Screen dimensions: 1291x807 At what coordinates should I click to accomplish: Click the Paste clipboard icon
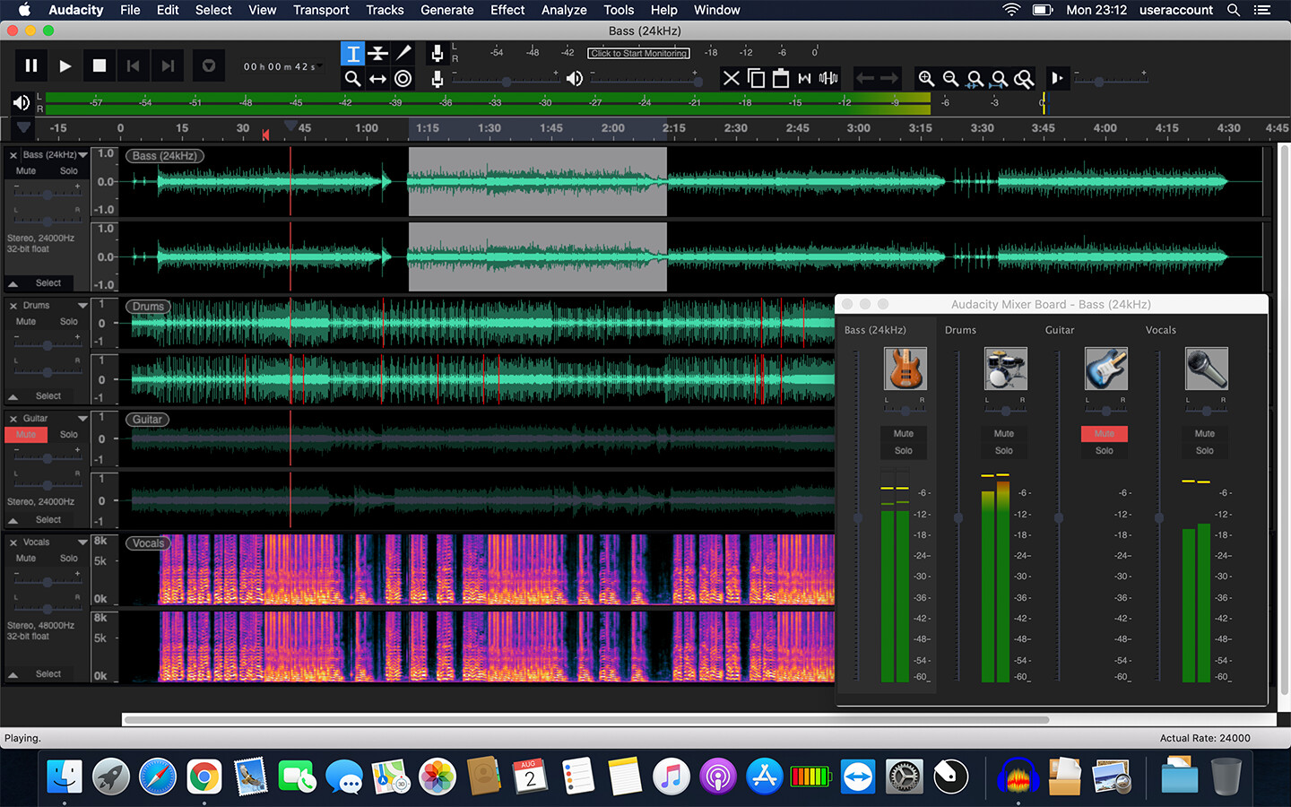coord(780,79)
